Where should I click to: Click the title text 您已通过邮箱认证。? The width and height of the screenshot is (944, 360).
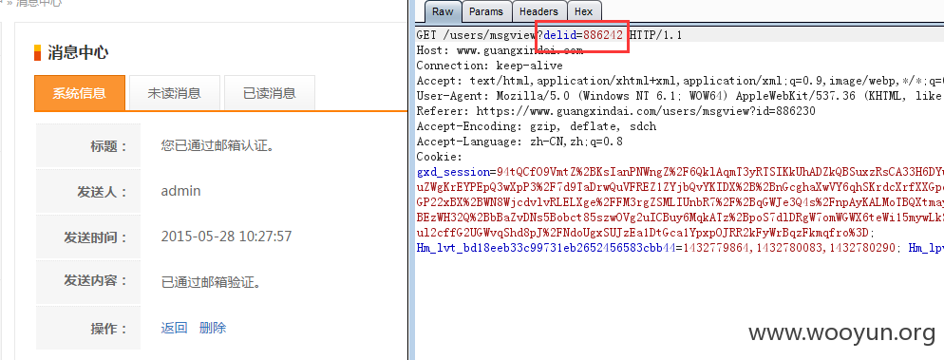217,145
